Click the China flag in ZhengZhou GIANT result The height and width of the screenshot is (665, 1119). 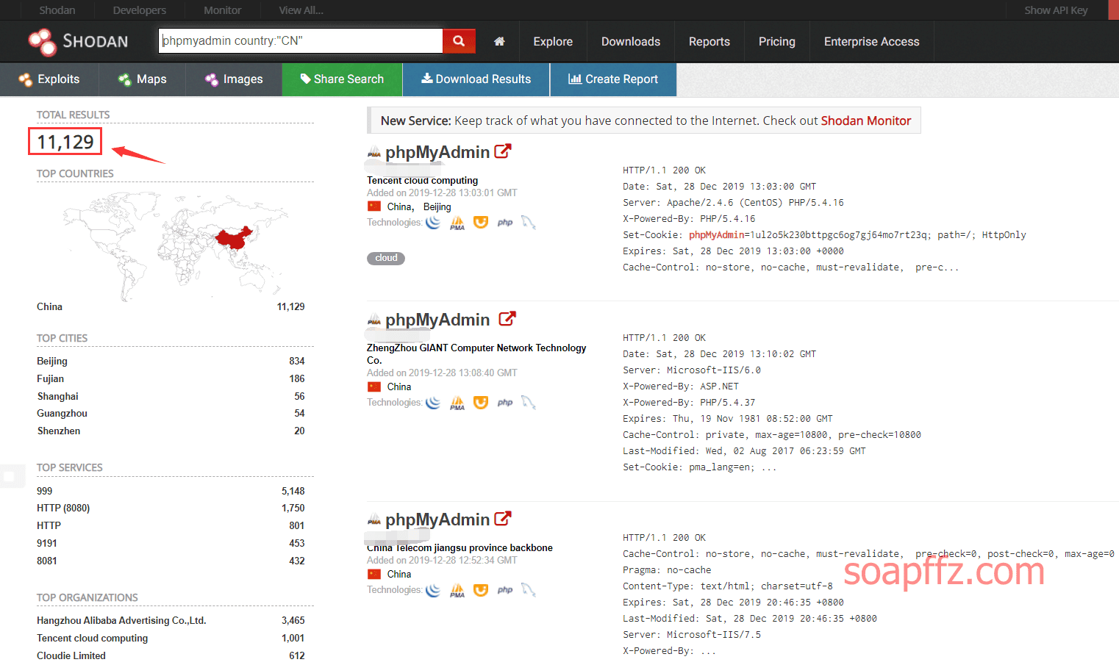[374, 387]
